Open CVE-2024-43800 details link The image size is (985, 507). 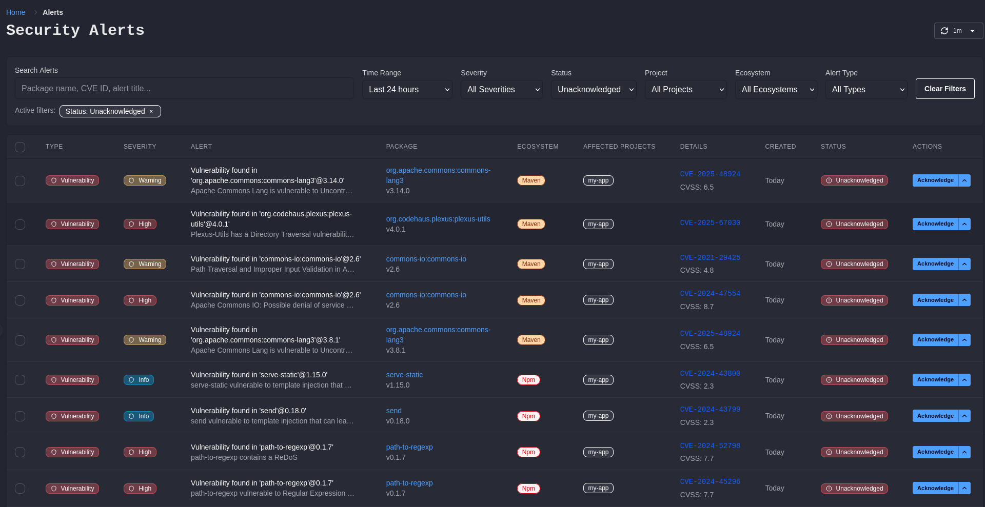pos(710,374)
